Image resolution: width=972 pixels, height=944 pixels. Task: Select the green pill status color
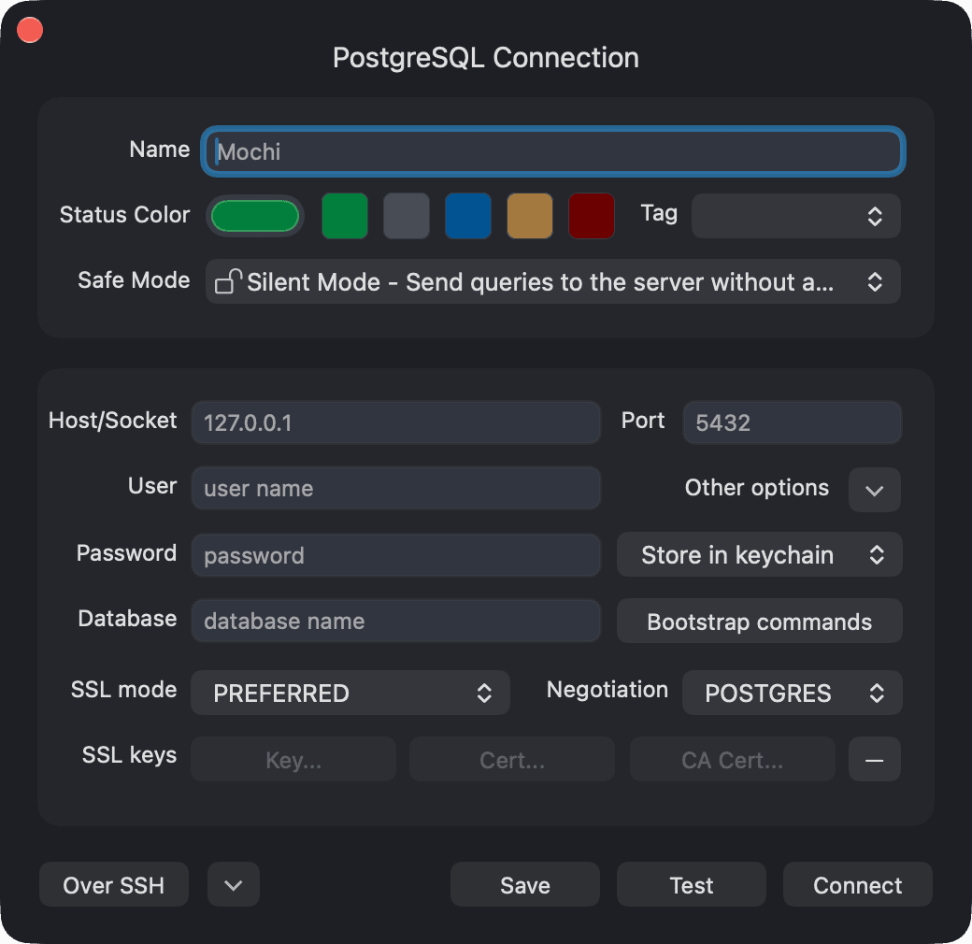pos(255,216)
